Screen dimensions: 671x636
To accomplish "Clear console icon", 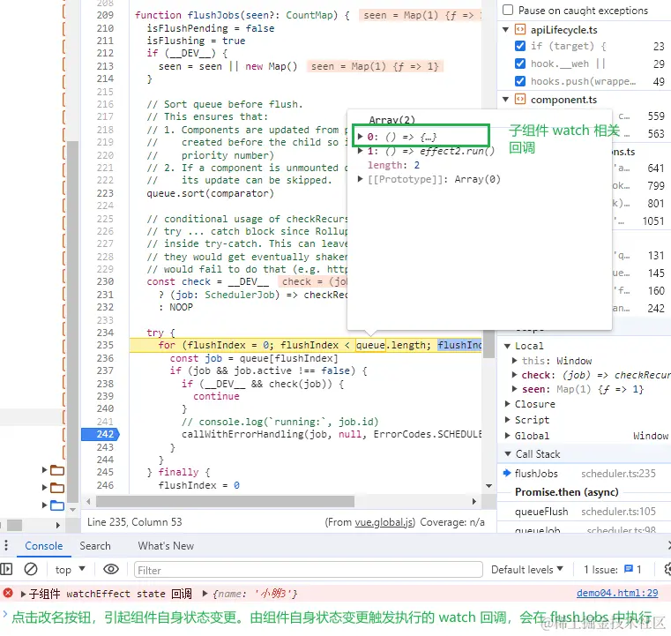I will (x=30, y=569).
